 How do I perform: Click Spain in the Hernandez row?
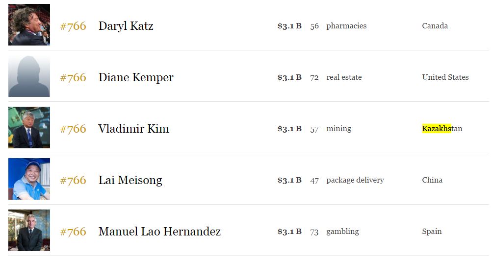pyautogui.click(x=432, y=232)
